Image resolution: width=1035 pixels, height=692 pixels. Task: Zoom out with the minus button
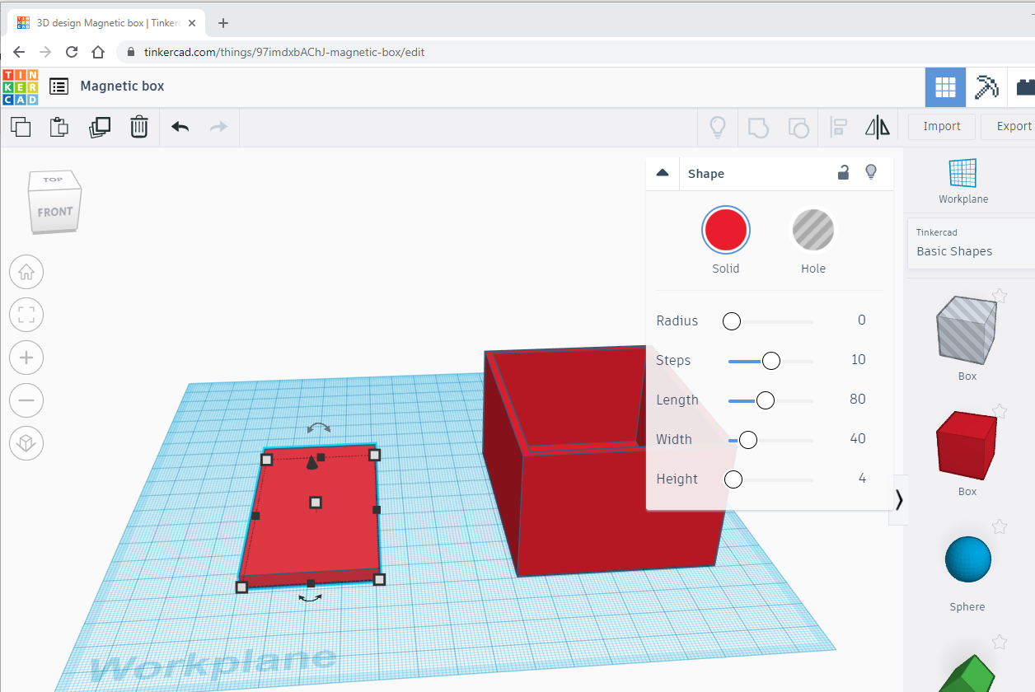coord(26,400)
